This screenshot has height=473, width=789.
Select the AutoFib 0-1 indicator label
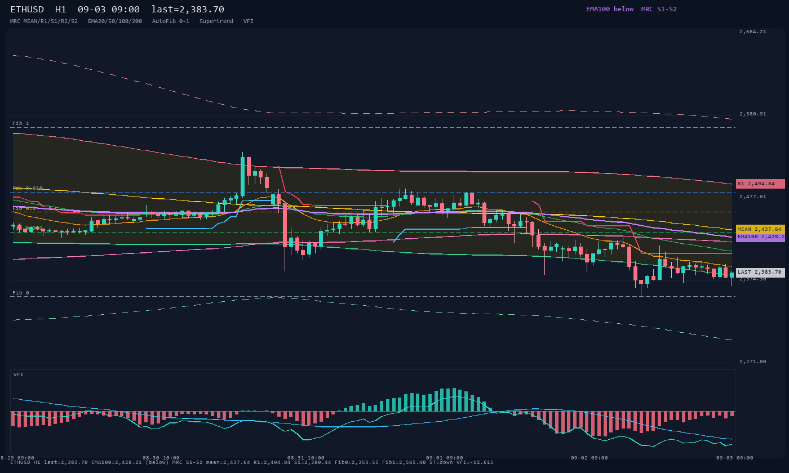(171, 21)
